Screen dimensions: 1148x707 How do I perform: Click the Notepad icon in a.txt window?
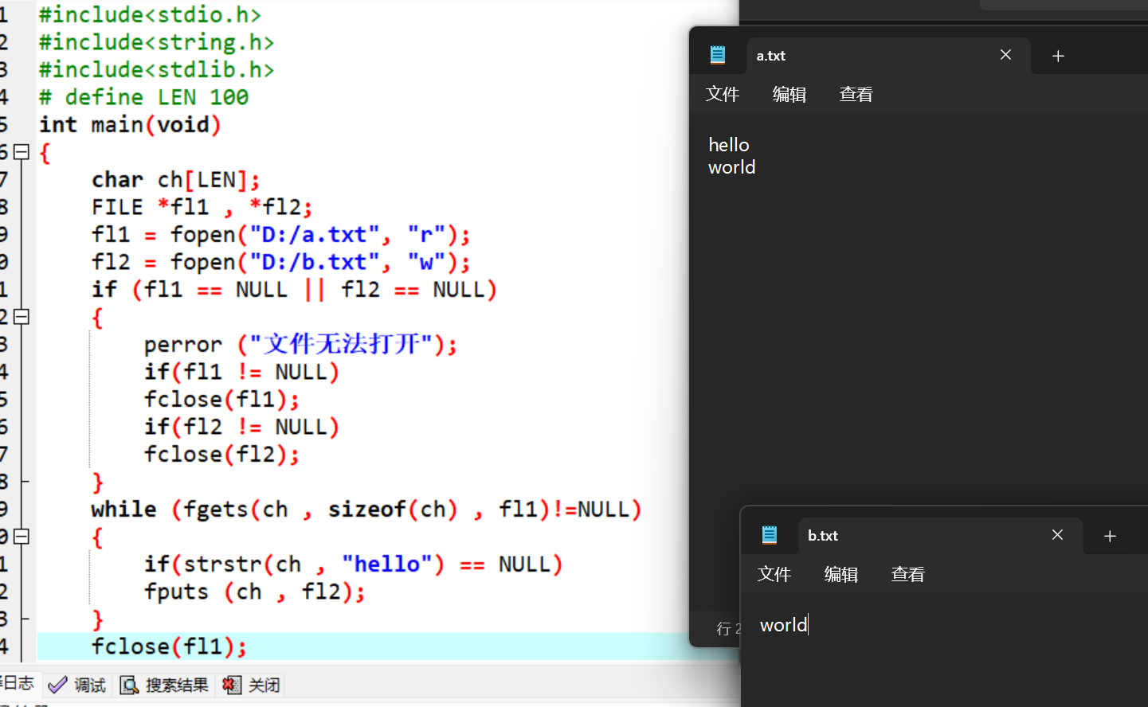718,55
